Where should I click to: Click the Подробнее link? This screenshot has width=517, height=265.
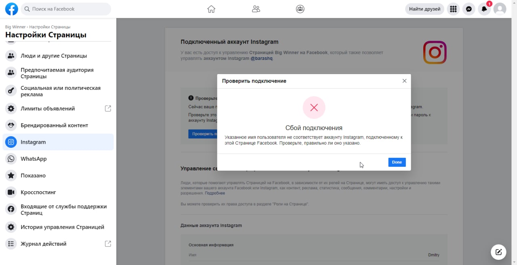215,193
